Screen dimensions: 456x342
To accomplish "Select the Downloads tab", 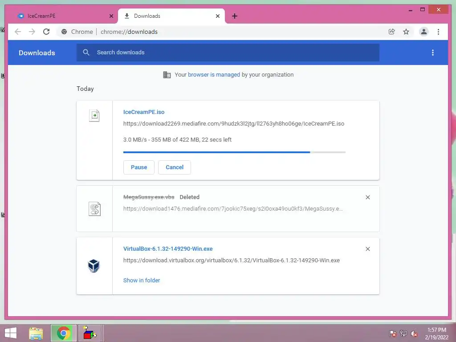I will (x=171, y=16).
